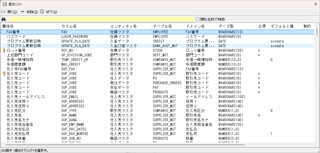Image resolution: width=320 pixels, height=153 pixels.
Task: Select the 上位部門コード attribute row
Action: pos(158,55)
